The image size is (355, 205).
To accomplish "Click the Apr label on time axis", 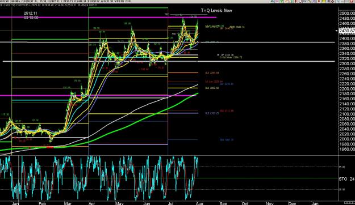I will pyautogui.click(x=91, y=203).
